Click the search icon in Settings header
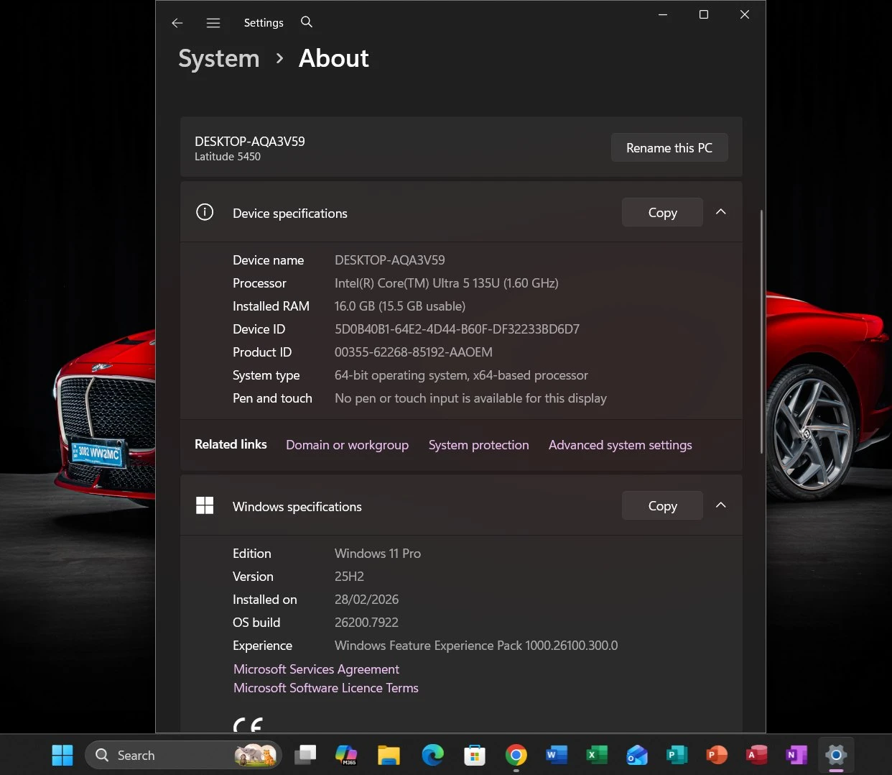The height and width of the screenshot is (775, 892). [x=307, y=22]
